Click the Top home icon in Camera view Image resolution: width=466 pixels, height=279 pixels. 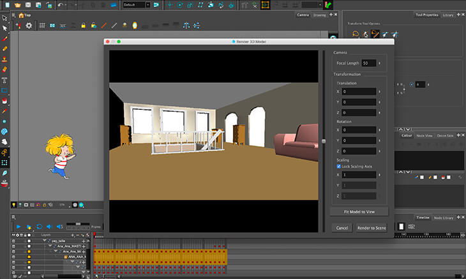click(22, 15)
